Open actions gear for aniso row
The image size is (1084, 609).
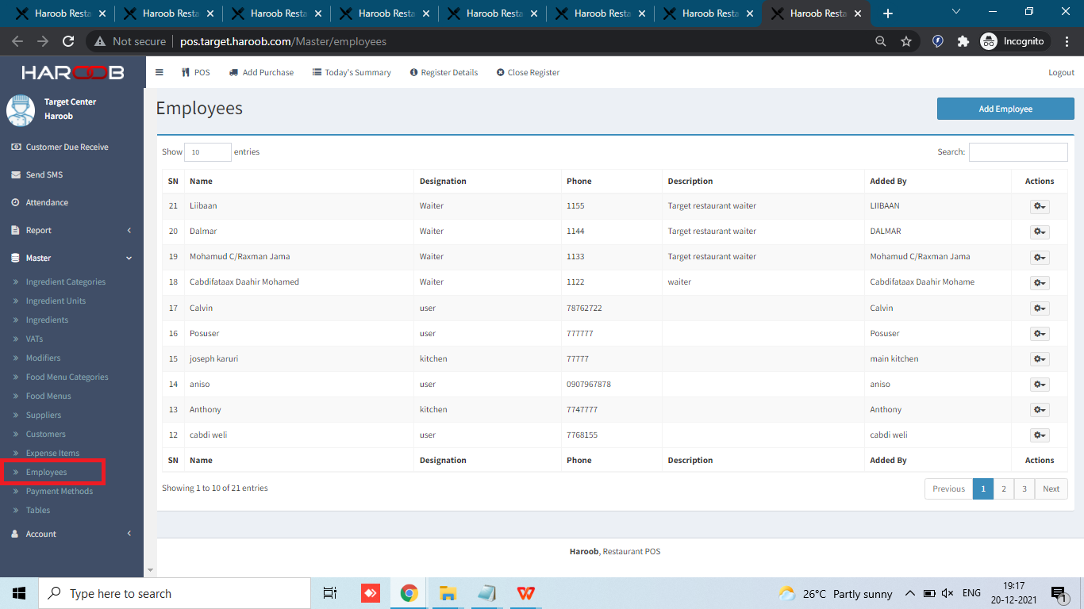click(x=1040, y=384)
